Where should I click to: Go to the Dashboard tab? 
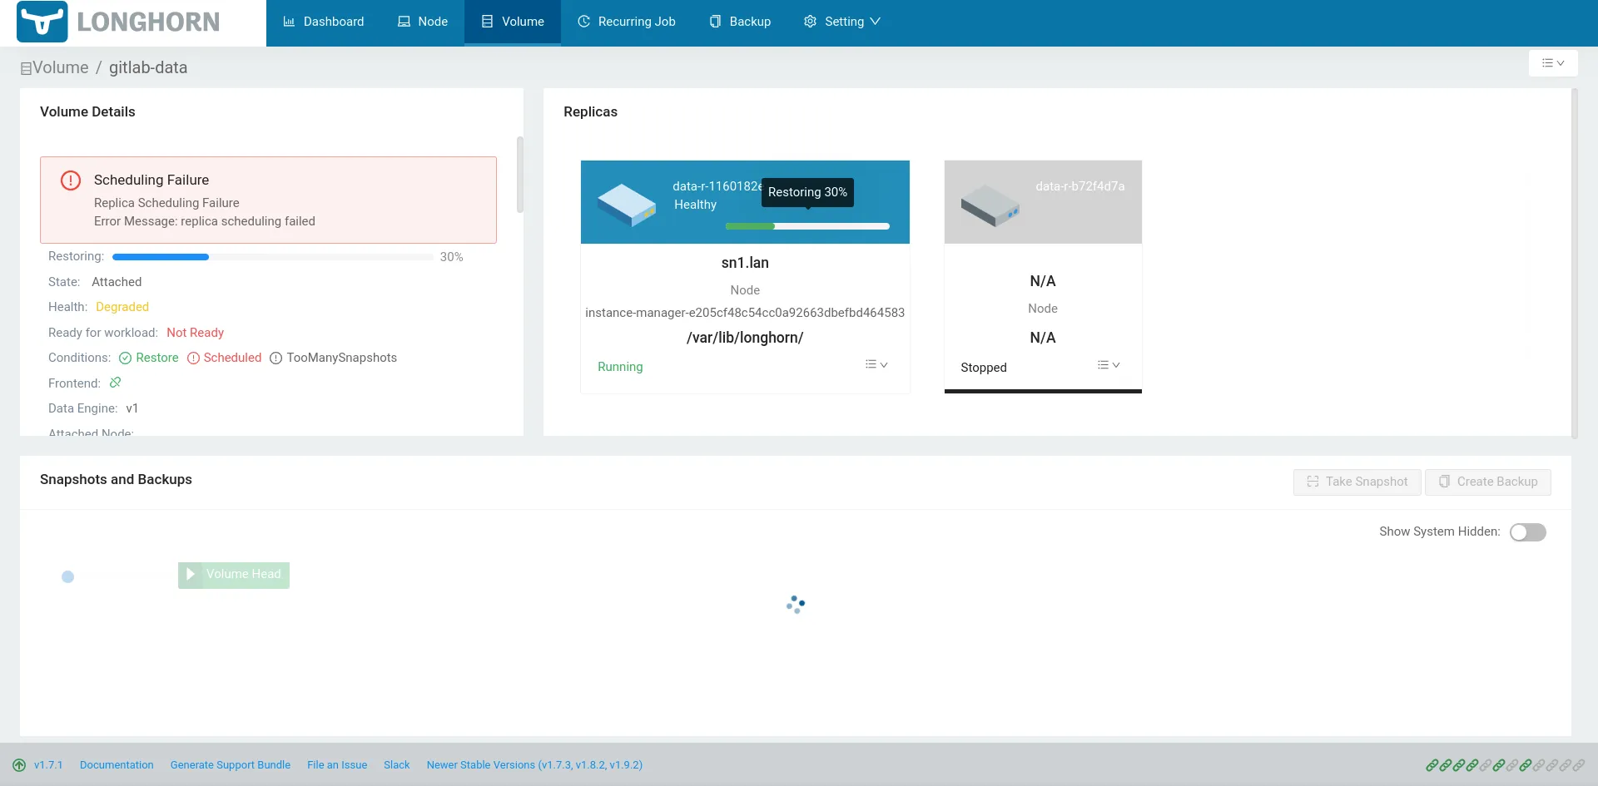(324, 22)
